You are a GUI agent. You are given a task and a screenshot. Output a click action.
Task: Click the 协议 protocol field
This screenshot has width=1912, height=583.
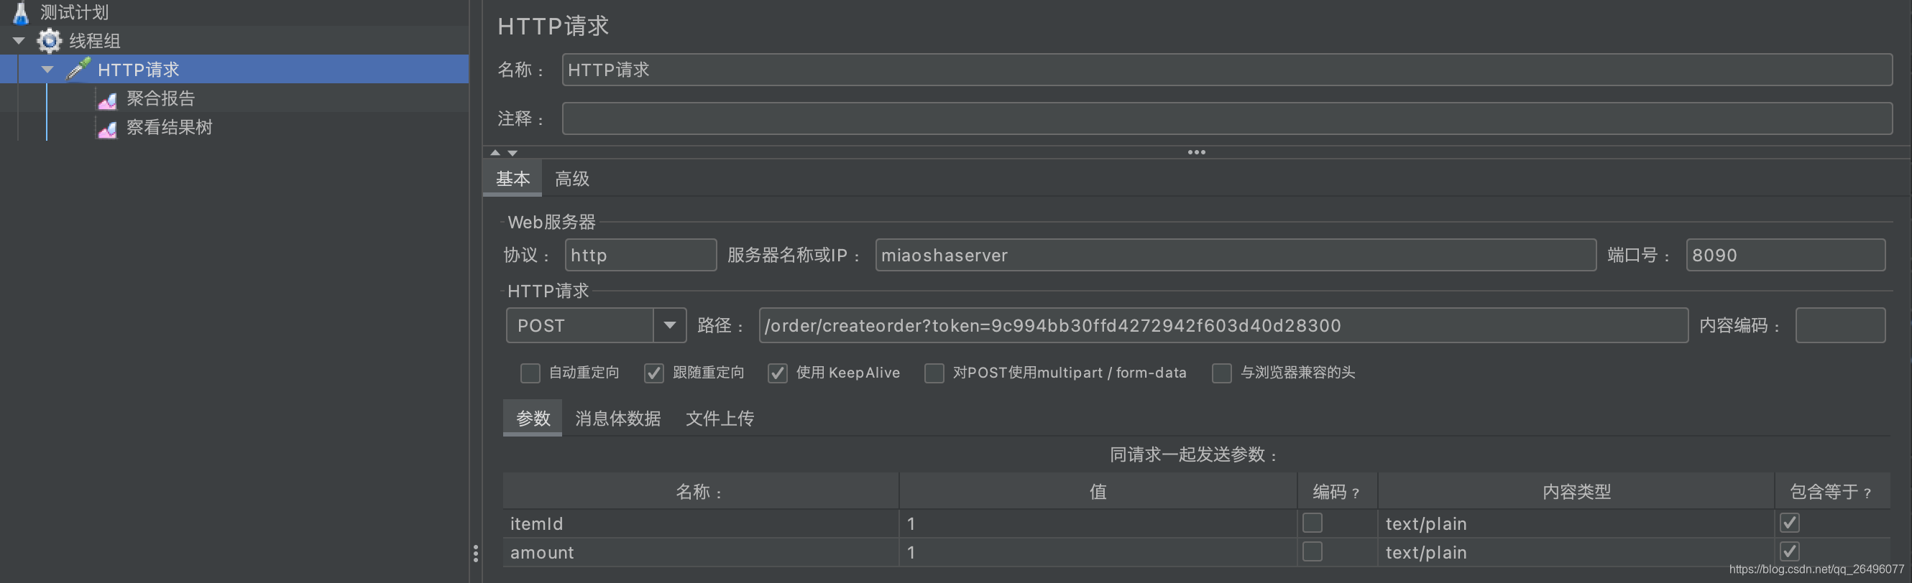coord(640,255)
